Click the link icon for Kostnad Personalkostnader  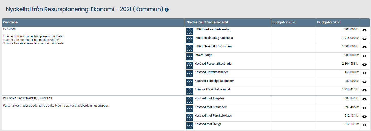coord(365,65)
